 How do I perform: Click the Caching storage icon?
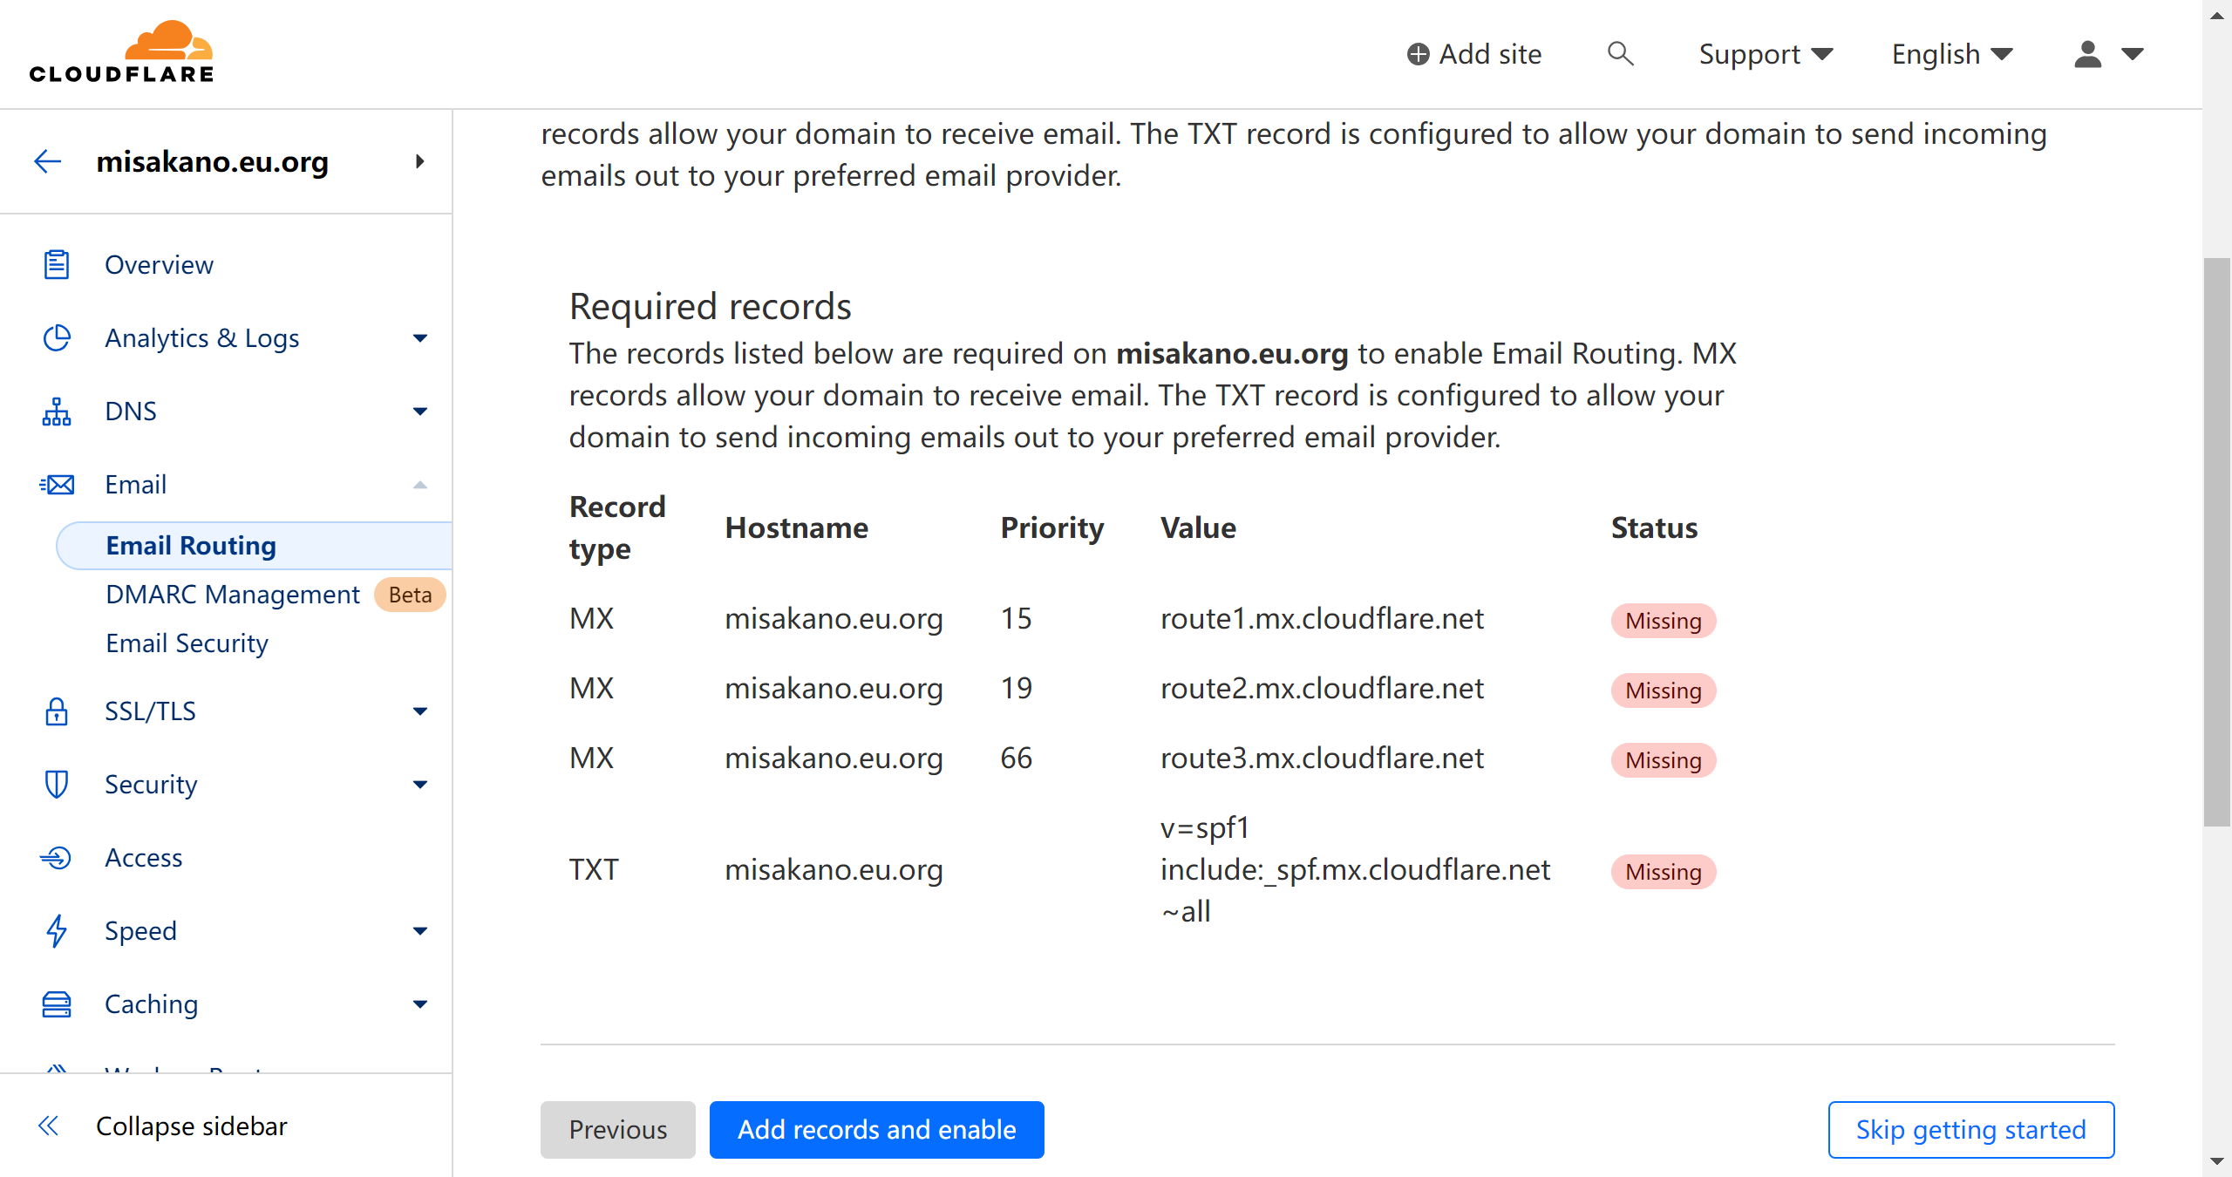pyautogui.click(x=57, y=1004)
